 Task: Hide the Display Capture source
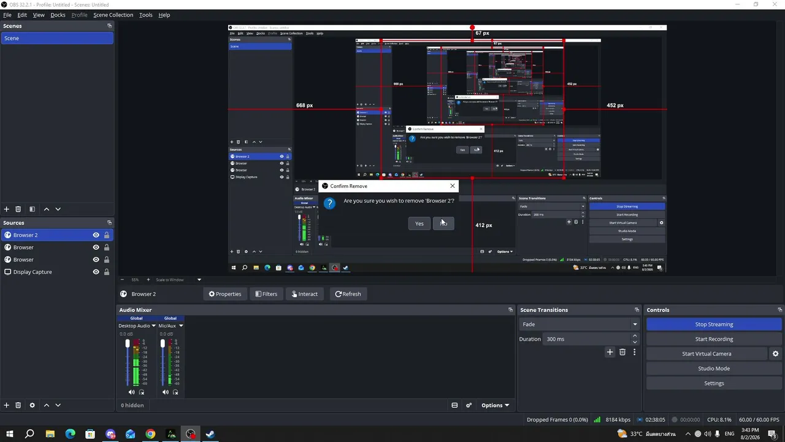(96, 272)
